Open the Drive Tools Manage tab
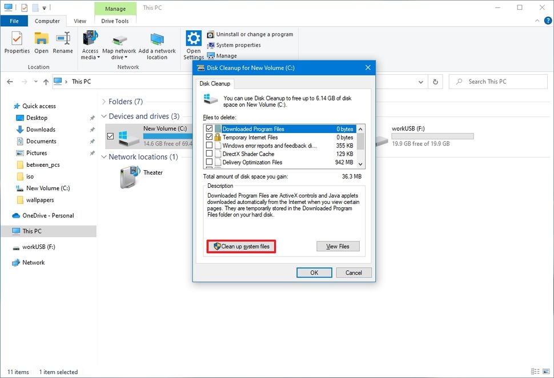The height and width of the screenshot is (378, 554). tap(115, 21)
